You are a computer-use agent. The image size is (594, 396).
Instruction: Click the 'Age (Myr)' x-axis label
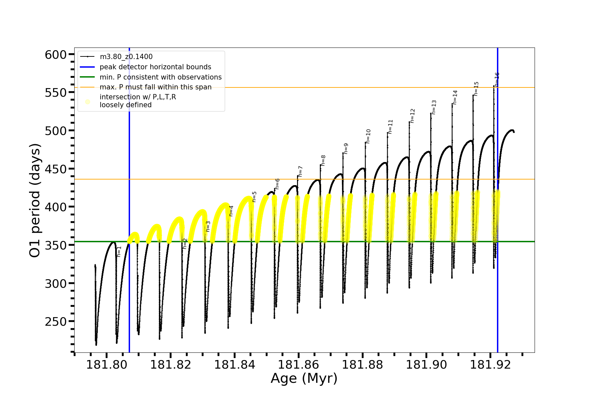[x=304, y=379]
